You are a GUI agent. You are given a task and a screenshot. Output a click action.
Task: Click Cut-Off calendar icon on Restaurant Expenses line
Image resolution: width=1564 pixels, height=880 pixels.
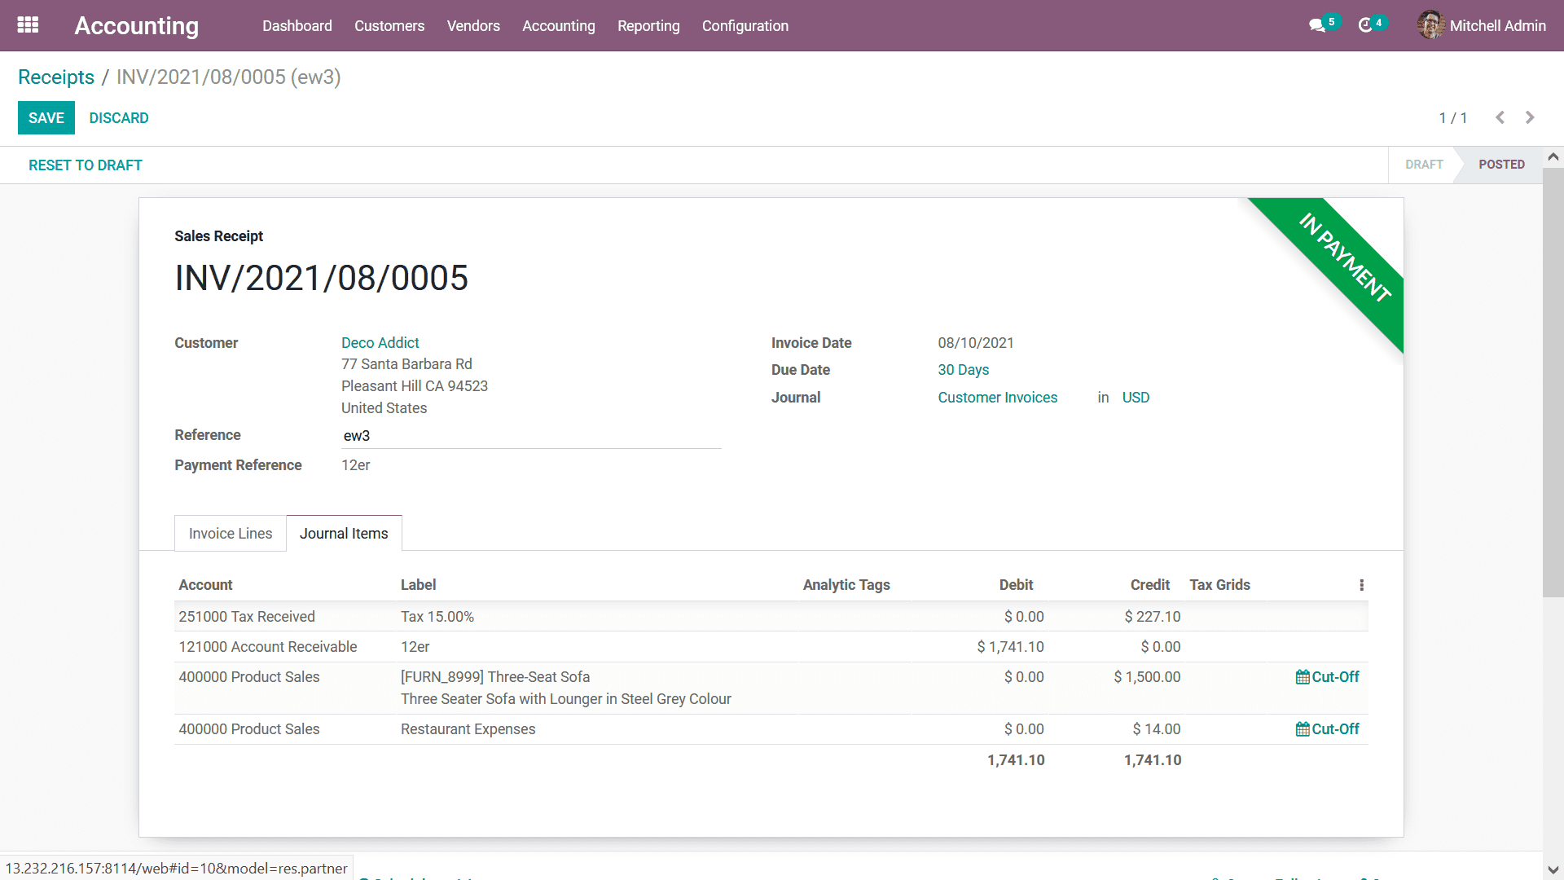1303,729
